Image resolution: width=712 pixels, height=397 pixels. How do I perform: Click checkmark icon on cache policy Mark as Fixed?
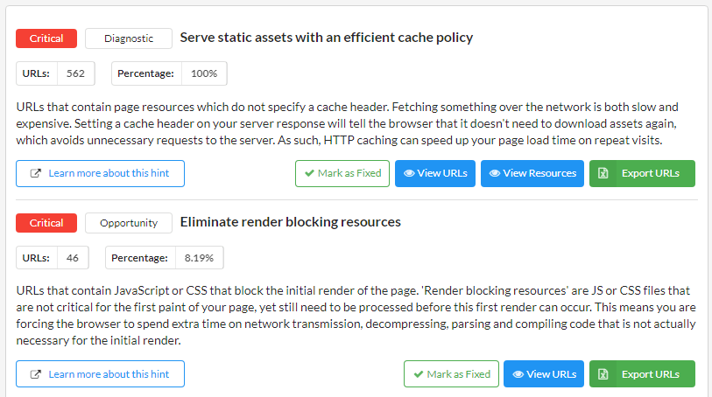310,173
